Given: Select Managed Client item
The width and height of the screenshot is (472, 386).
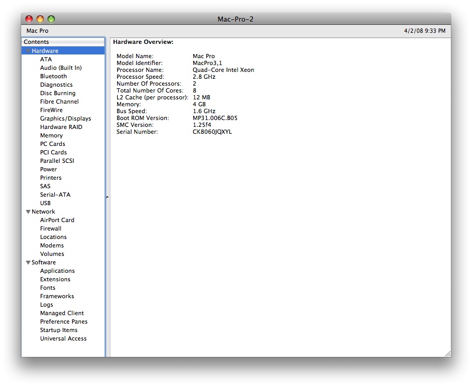Looking at the screenshot, I should [62, 313].
